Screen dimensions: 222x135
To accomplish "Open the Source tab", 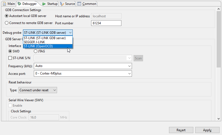I will tap(68, 4).
